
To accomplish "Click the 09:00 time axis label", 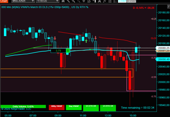I will click(58, 115).
